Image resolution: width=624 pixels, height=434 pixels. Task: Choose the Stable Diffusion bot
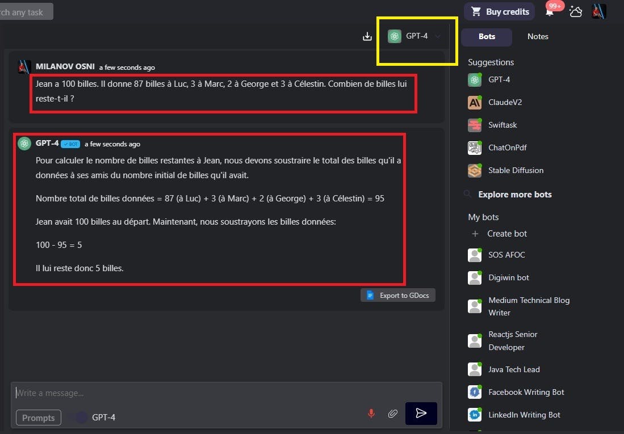[505, 170]
